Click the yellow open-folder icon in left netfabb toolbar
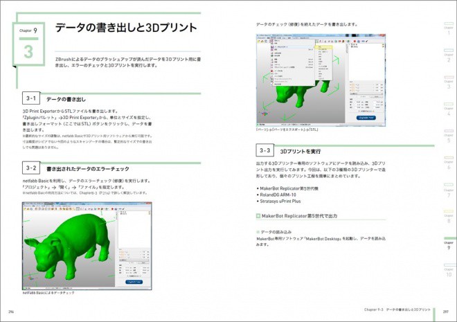 click(28, 209)
